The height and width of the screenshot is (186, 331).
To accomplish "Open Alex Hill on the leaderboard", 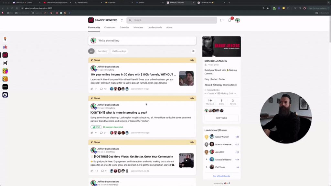I will [x=219, y=152].
